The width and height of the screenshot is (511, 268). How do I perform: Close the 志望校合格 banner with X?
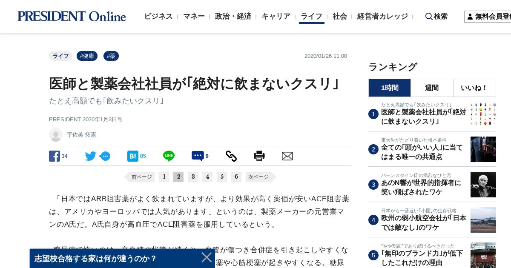click(x=207, y=257)
